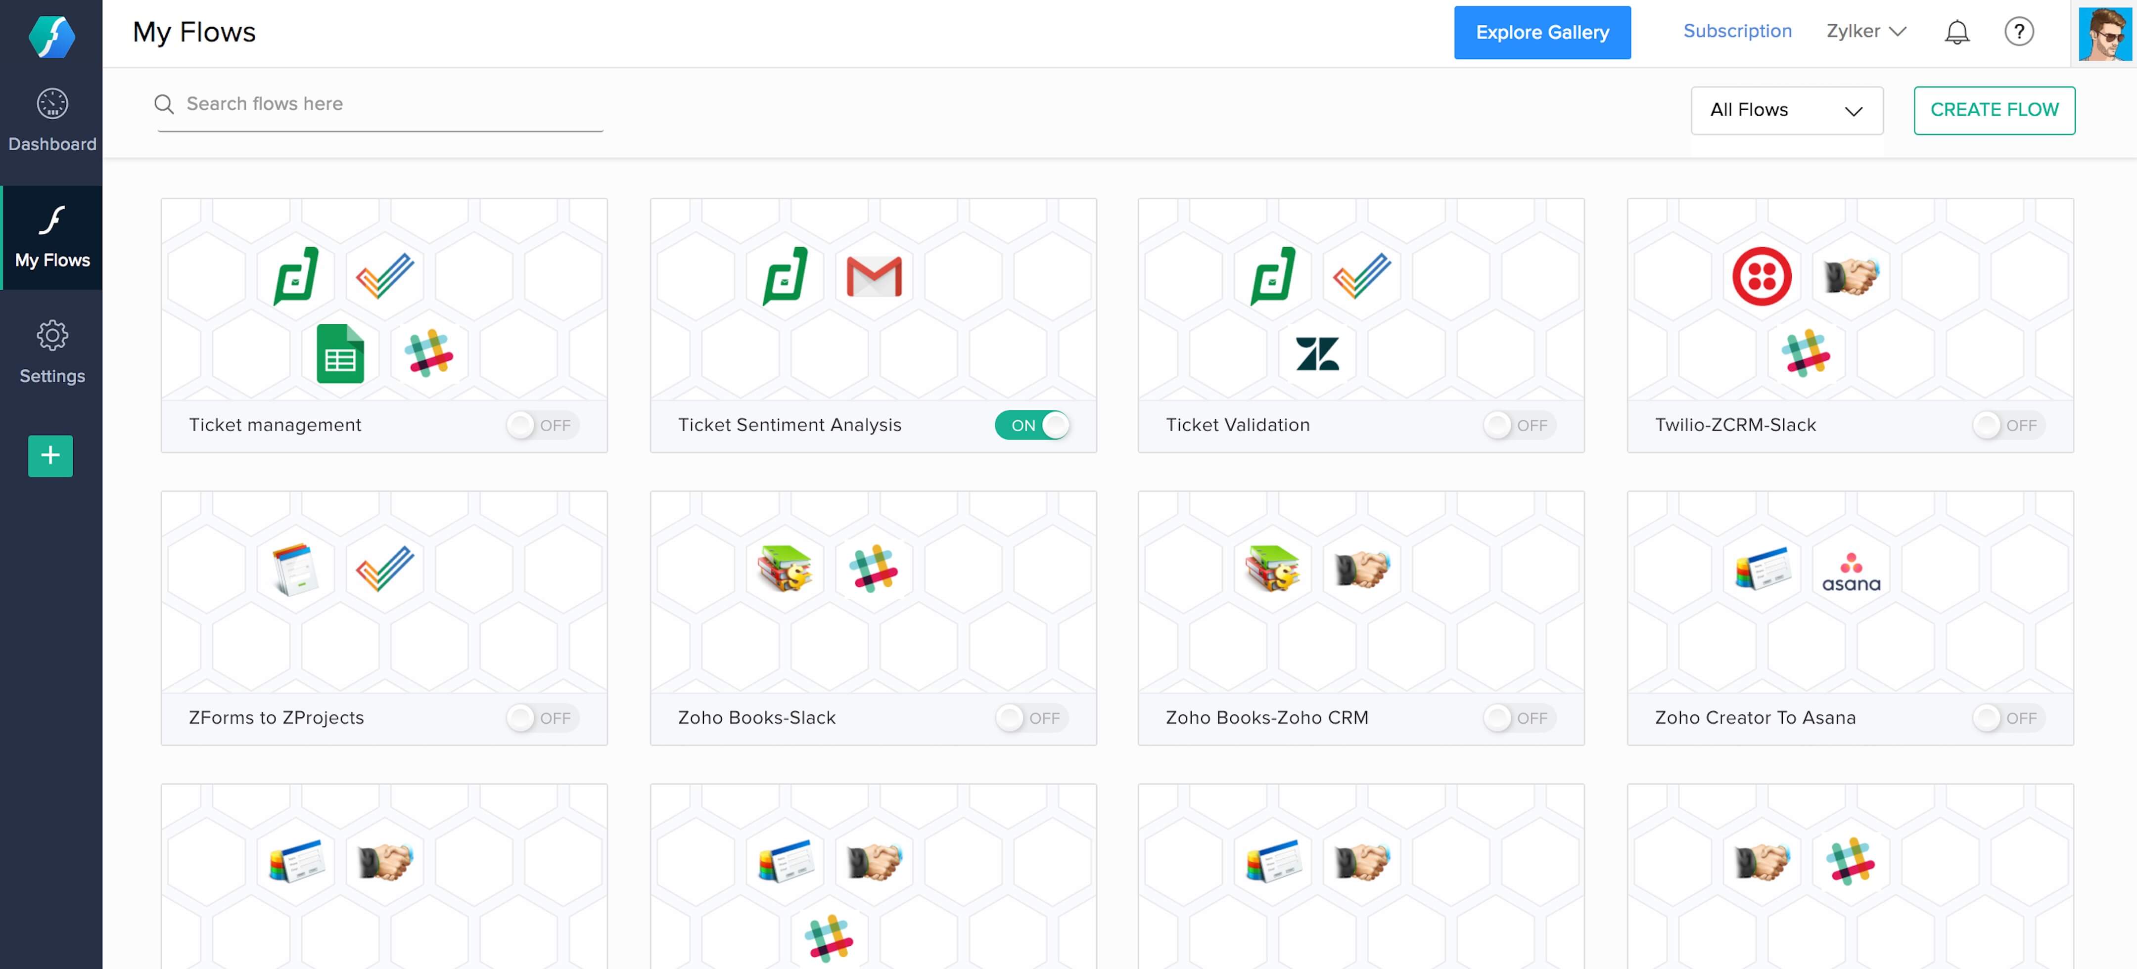Image resolution: width=2137 pixels, height=969 pixels.
Task: Turn on the Zoho Books-Slack flow
Action: (x=1032, y=718)
